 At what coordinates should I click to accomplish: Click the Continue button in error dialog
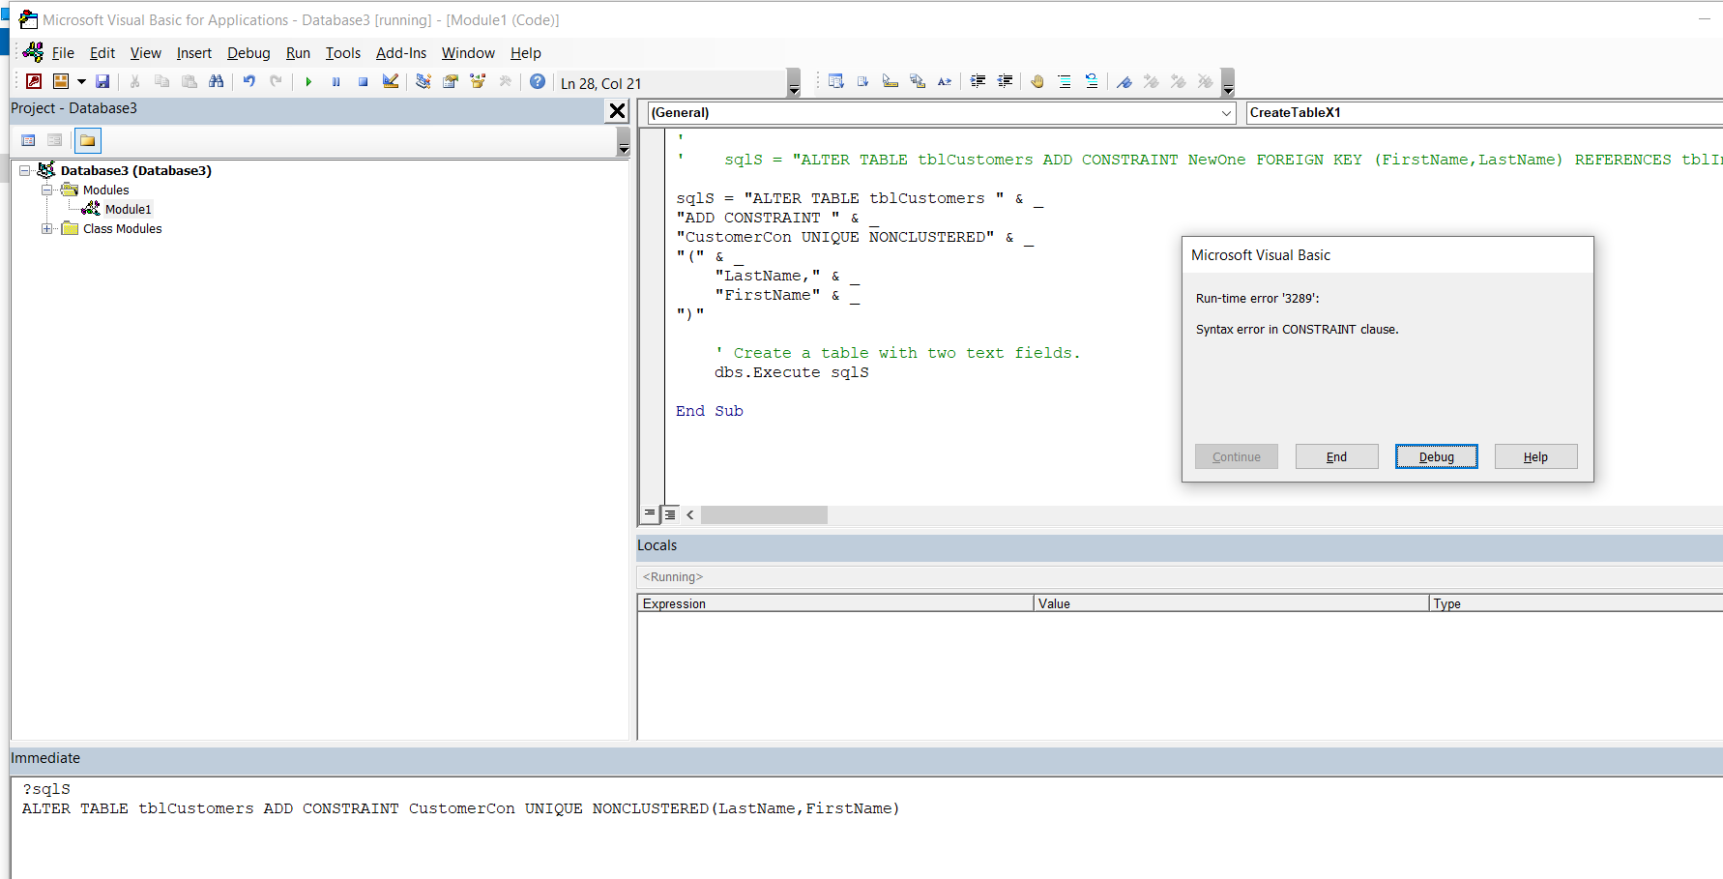(1236, 456)
